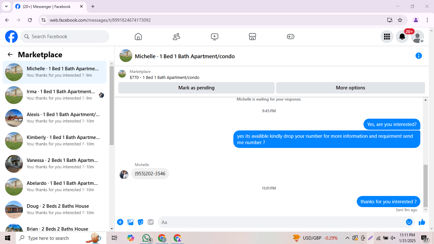Open the Windows notification center
The image size is (434, 244).
pyautogui.click(x=425, y=238)
